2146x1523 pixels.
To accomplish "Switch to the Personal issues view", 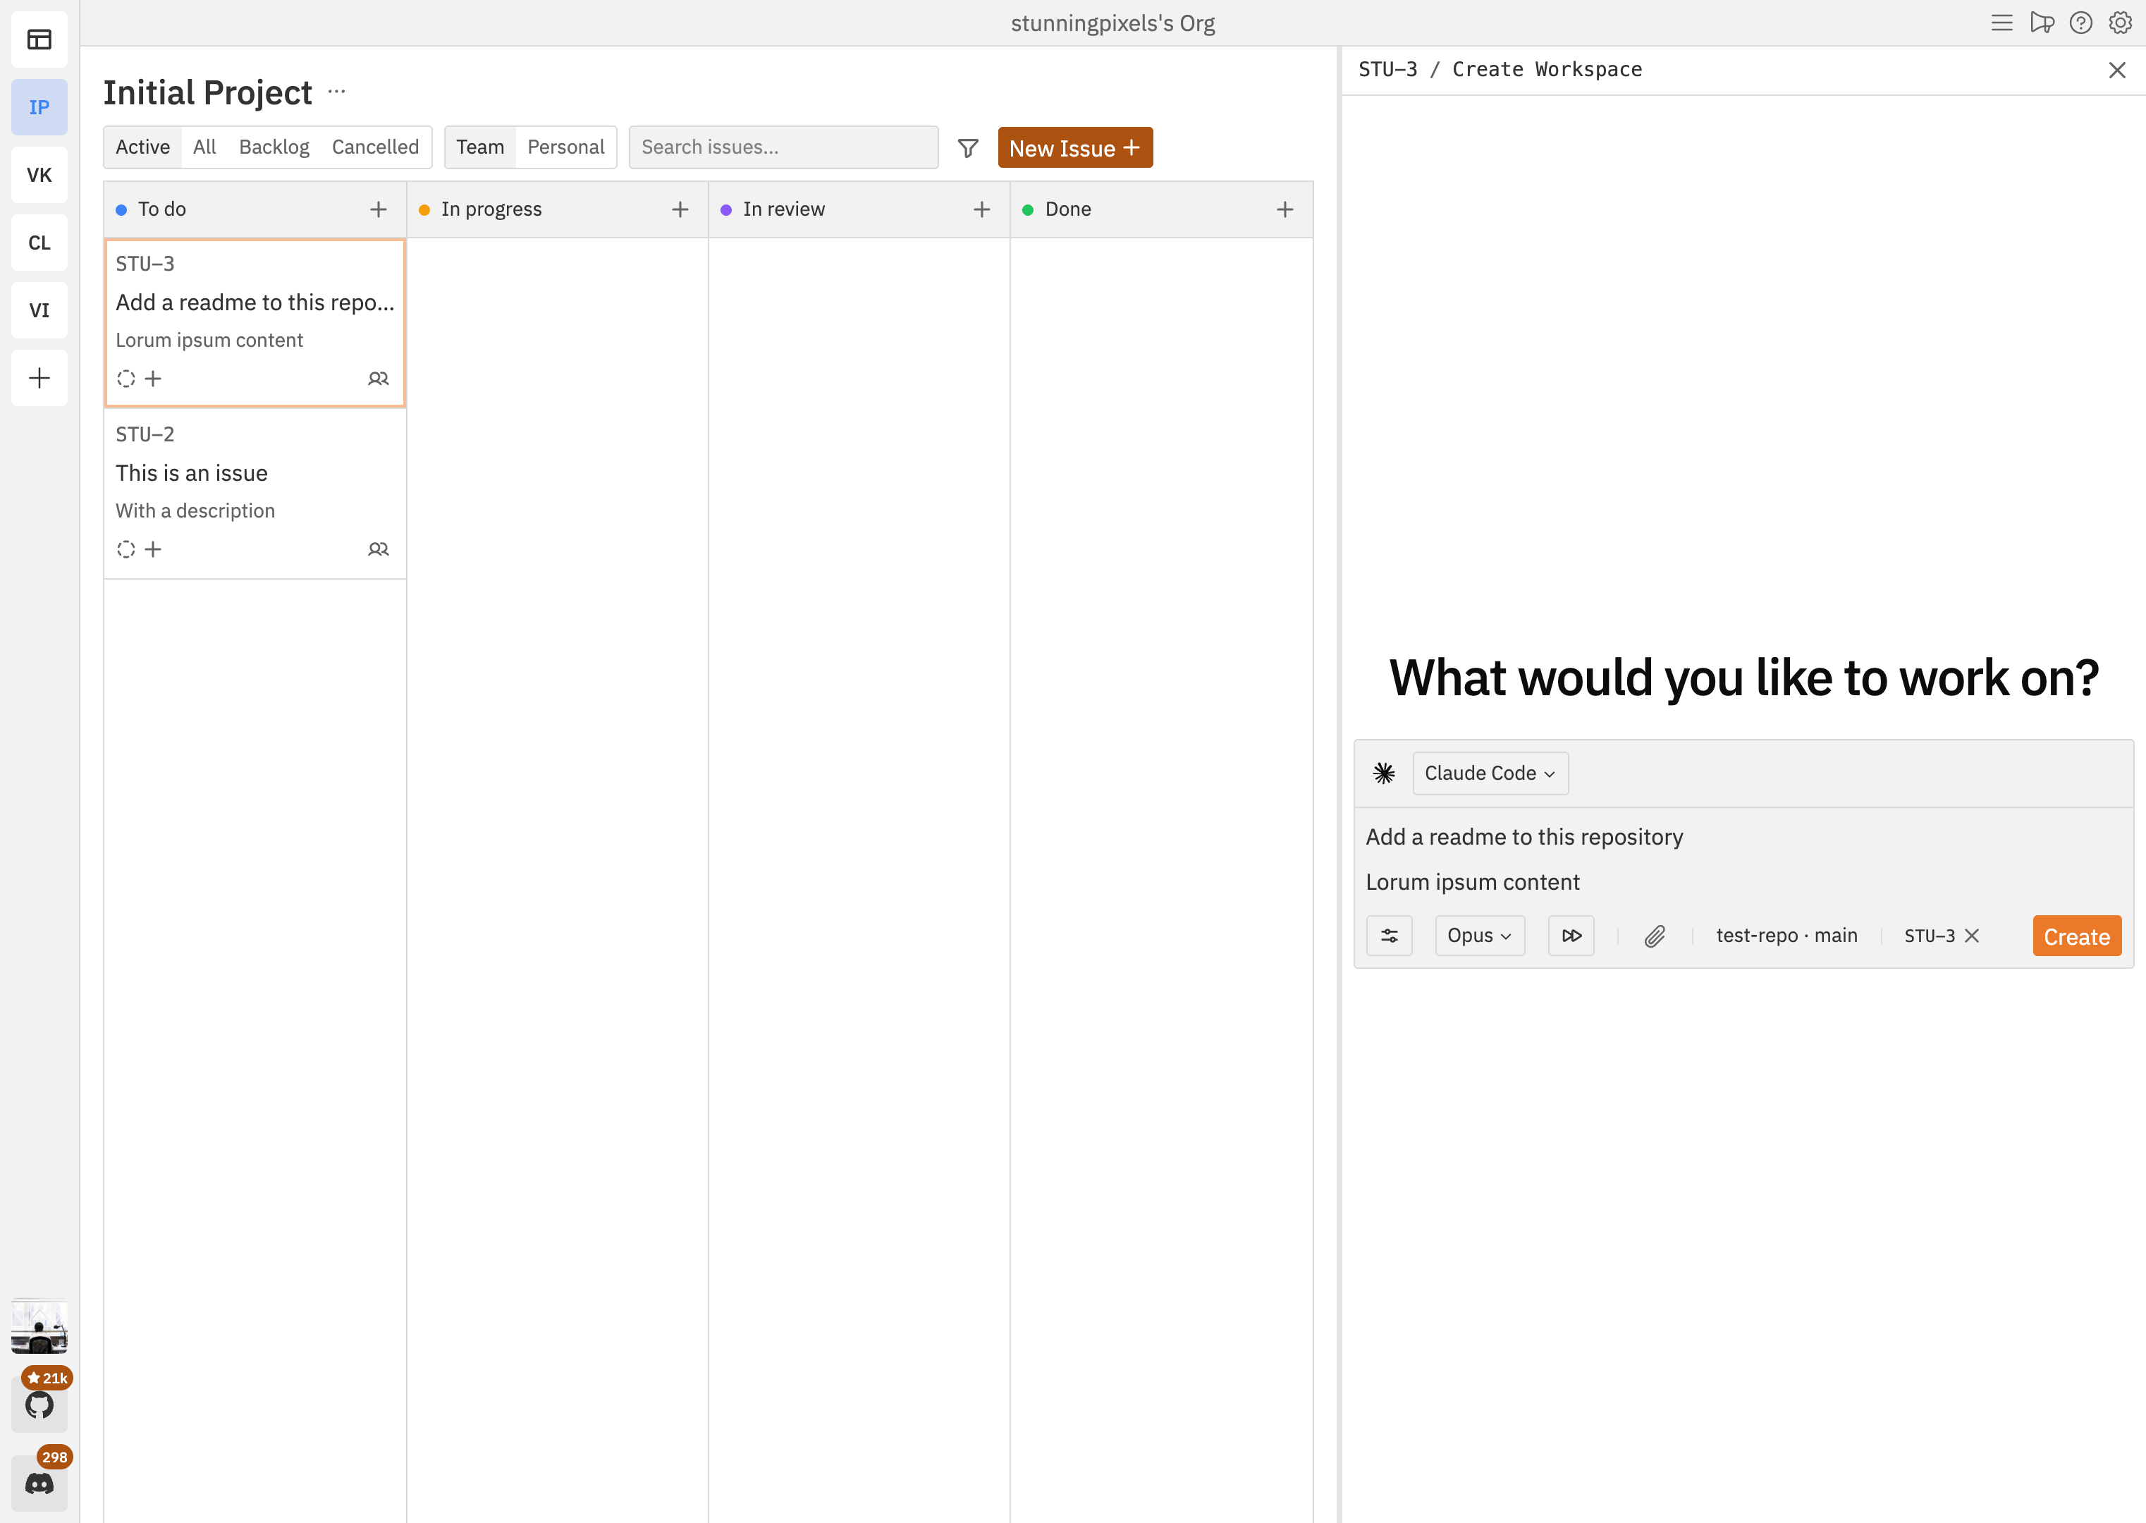I will coord(565,146).
